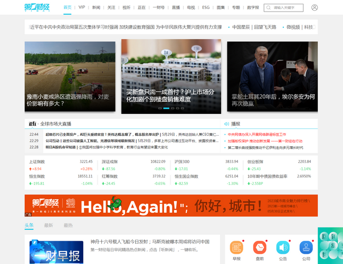This screenshot has height=264, width=343.
Task: Switch to the 最新 news tab
Action: tap(49, 225)
